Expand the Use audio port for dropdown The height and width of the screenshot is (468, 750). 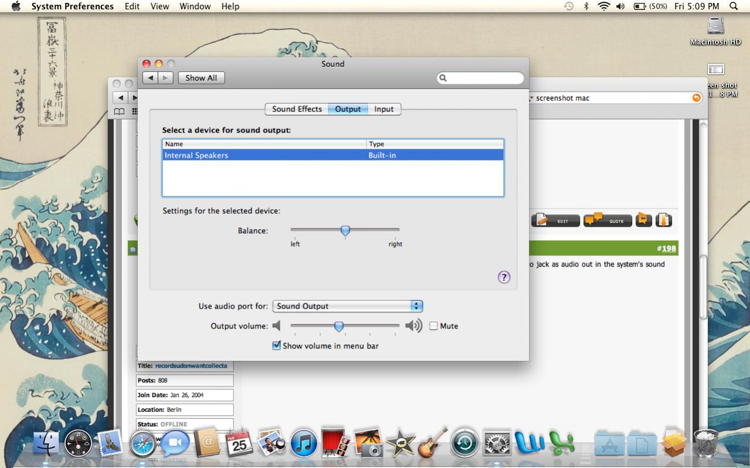348,306
